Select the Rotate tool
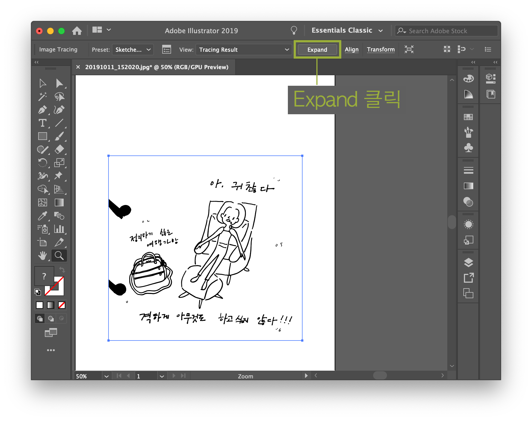Screen dimensions: 532x421 (42, 163)
